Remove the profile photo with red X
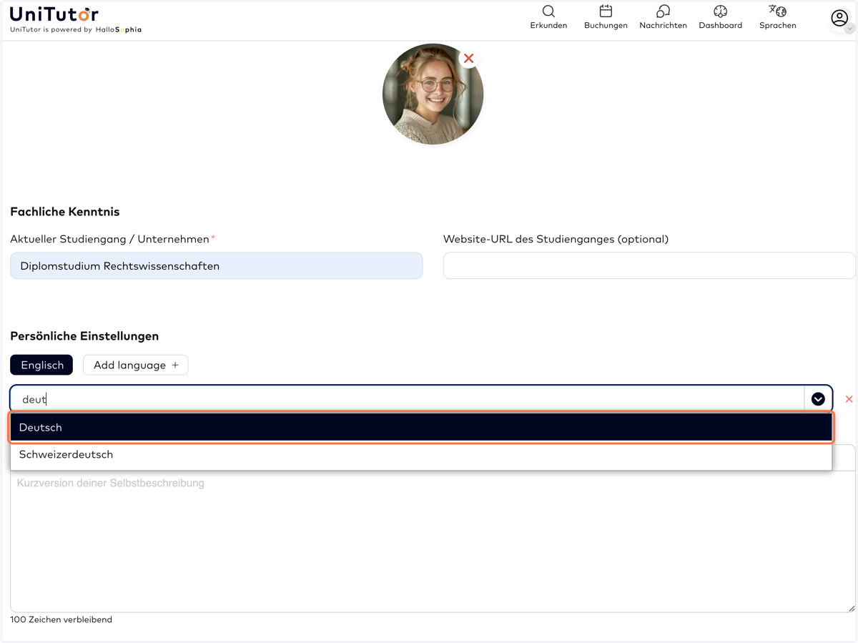Screen dimensions: 858x643 (468, 59)
